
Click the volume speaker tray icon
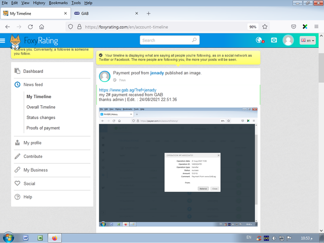tap(274, 238)
